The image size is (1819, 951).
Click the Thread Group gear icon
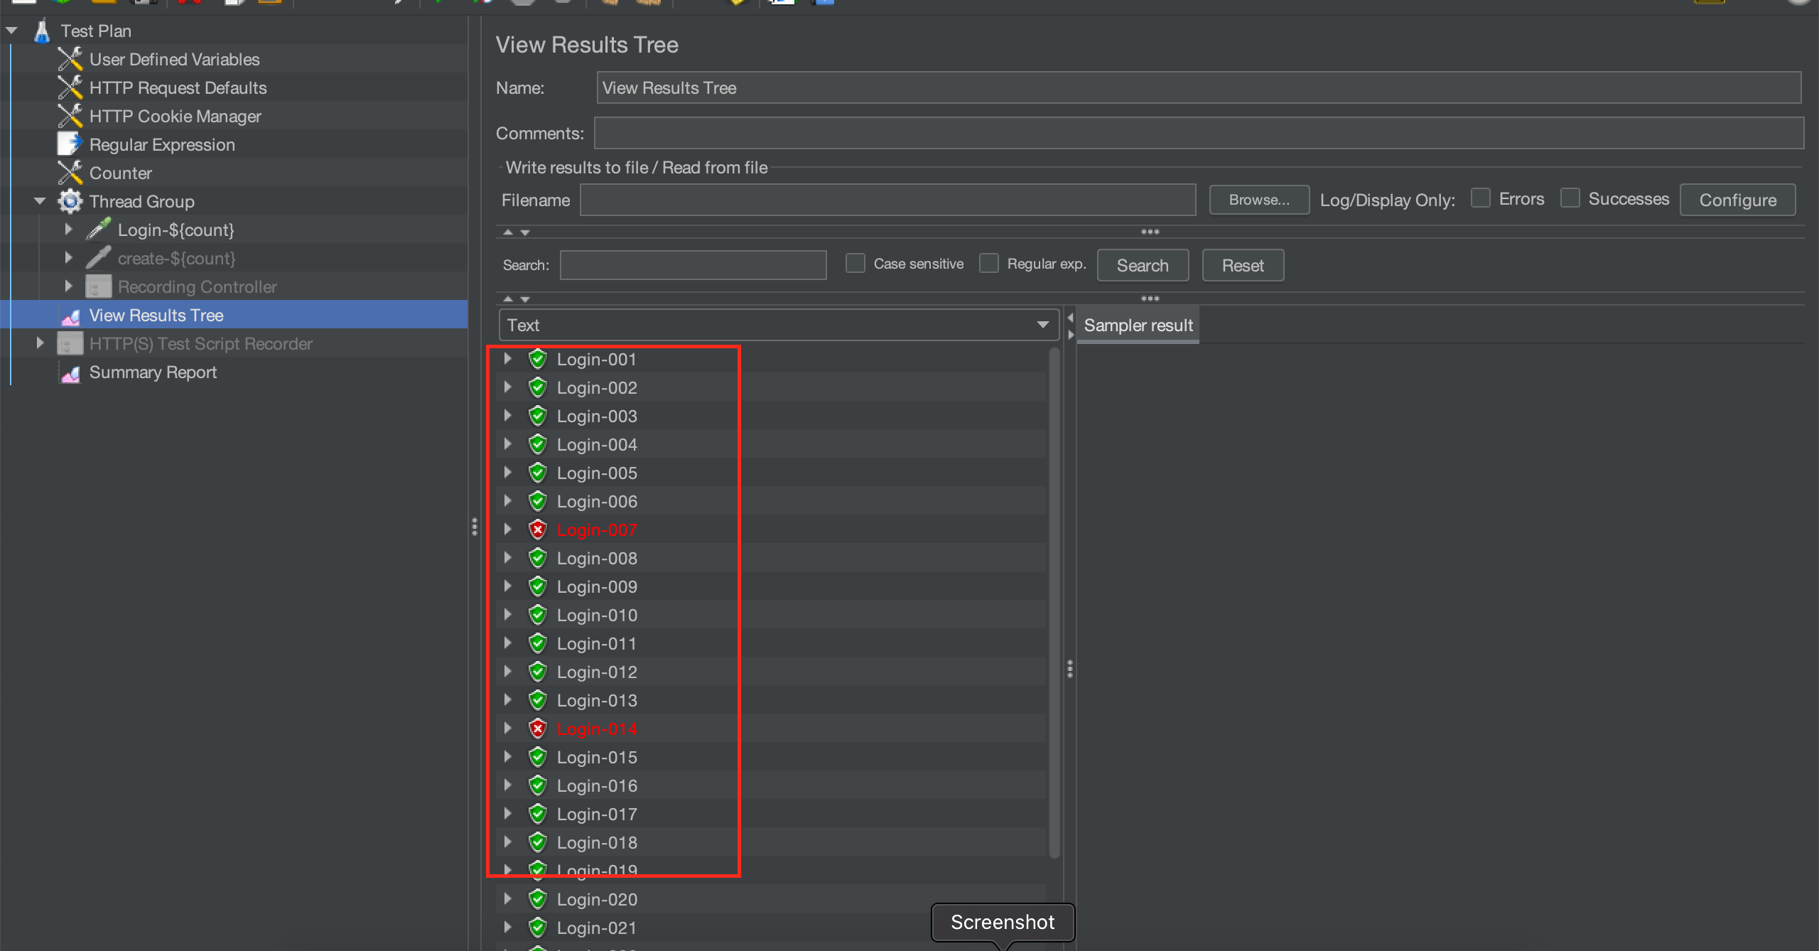[x=69, y=201]
